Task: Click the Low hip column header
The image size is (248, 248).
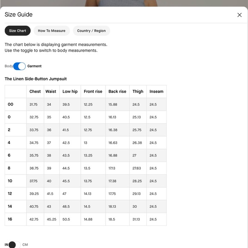Action: (70, 92)
